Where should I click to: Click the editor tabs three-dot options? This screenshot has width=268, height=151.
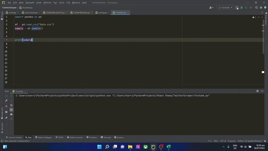(262, 13)
